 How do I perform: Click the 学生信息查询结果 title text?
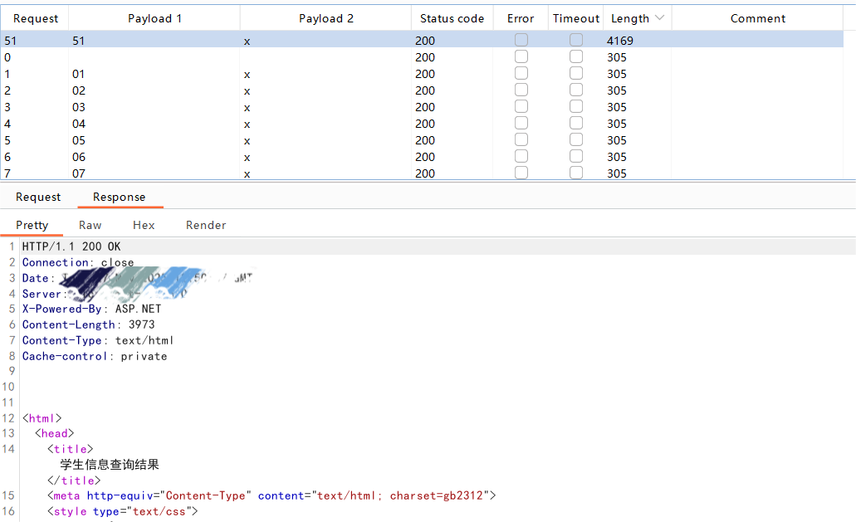pos(110,465)
